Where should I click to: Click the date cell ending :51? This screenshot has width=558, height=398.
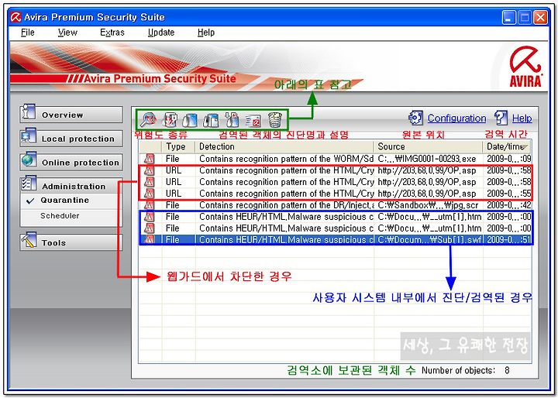(509, 240)
